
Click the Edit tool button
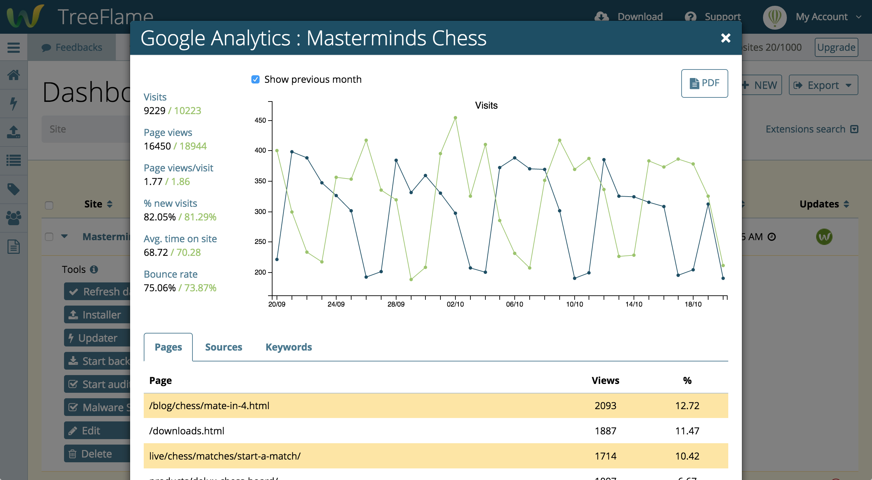pos(97,430)
